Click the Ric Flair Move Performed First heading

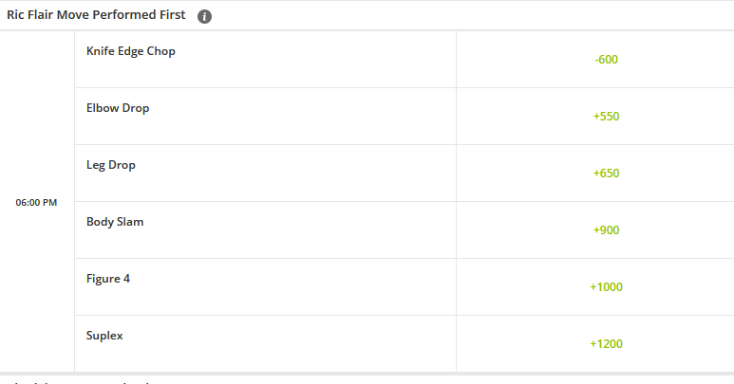point(96,15)
